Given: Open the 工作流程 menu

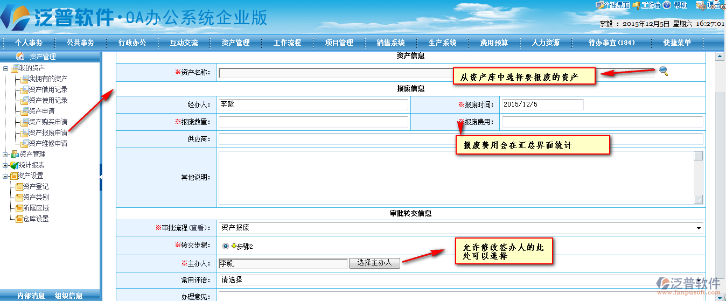Looking at the screenshot, I should click(287, 43).
